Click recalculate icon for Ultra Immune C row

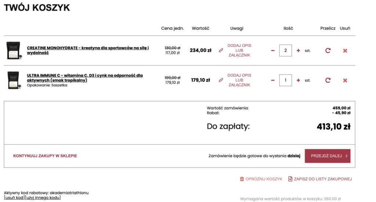click(328, 80)
